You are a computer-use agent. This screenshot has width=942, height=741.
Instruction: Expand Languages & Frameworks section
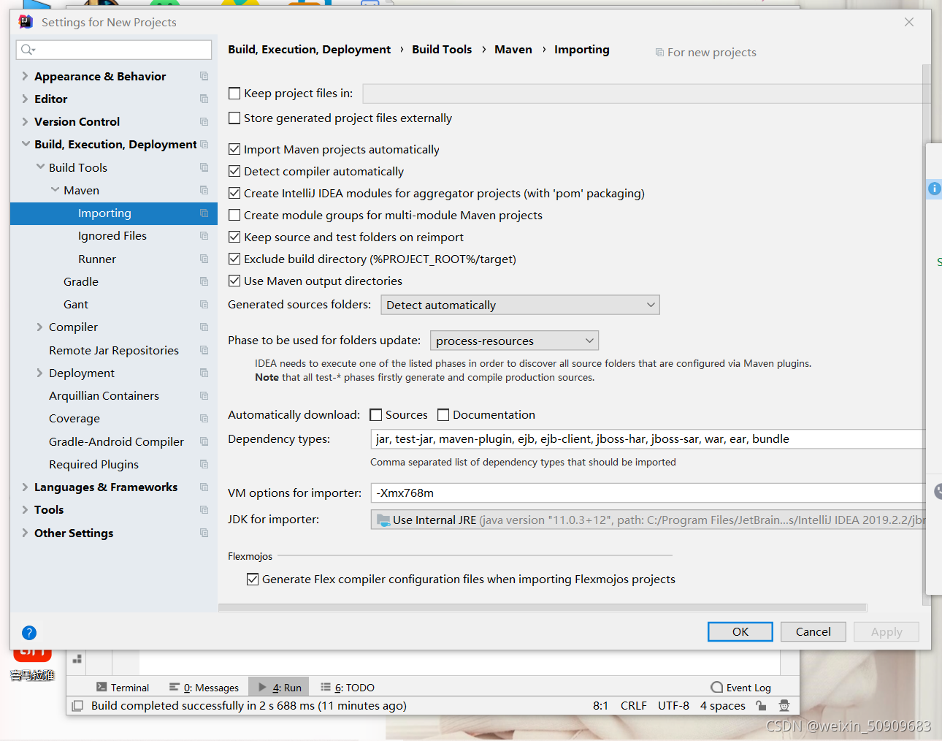[26, 487]
